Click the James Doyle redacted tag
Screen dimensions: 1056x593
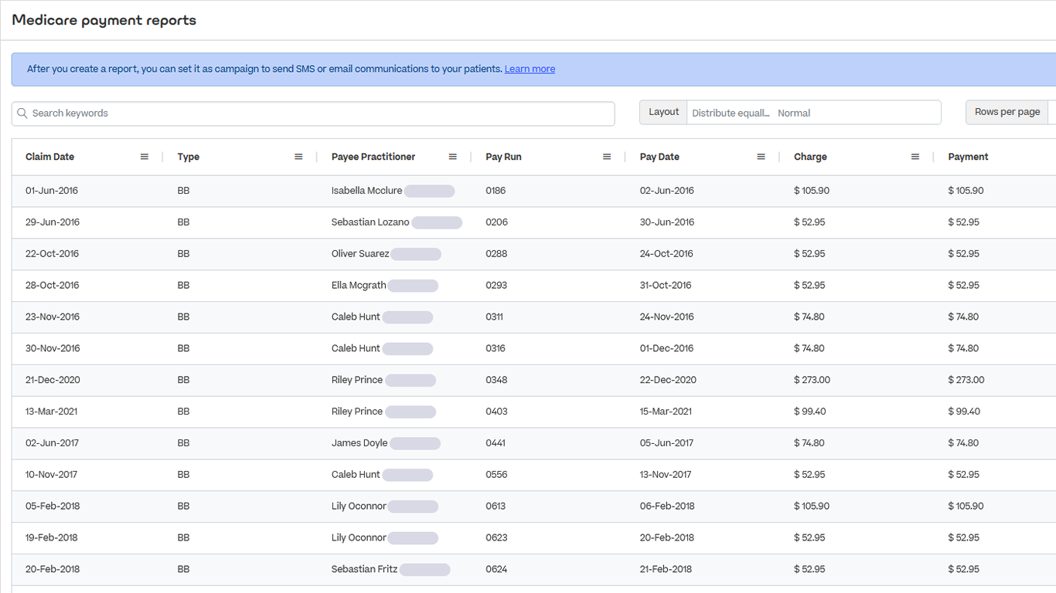coord(415,443)
